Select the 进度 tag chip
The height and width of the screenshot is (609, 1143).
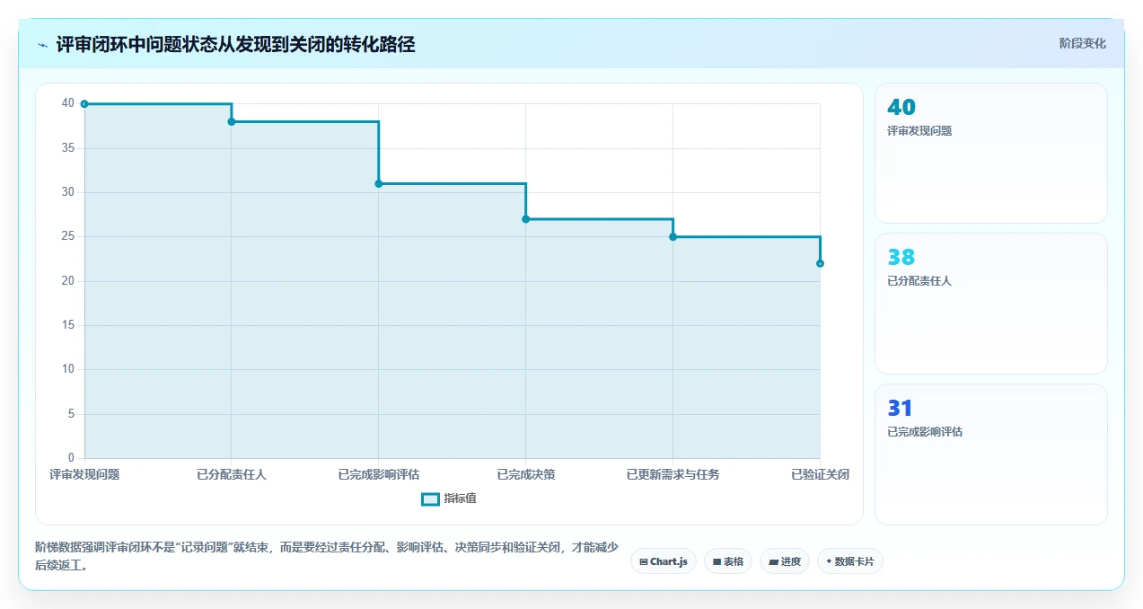[785, 561]
